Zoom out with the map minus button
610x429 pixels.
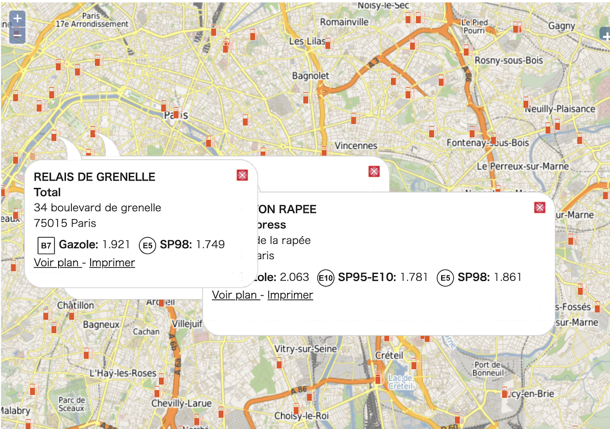(x=17, y=35)
